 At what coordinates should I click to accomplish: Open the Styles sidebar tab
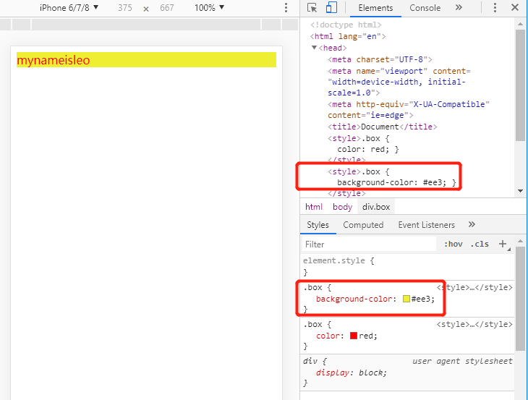(x=318, y=225)
